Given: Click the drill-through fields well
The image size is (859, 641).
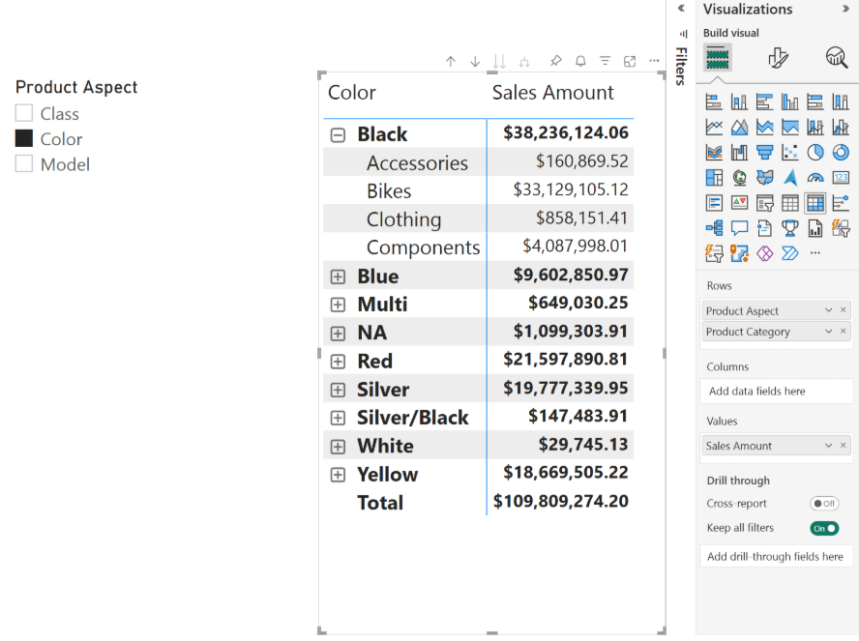Looking at the screenshot, I should point(776,557).
